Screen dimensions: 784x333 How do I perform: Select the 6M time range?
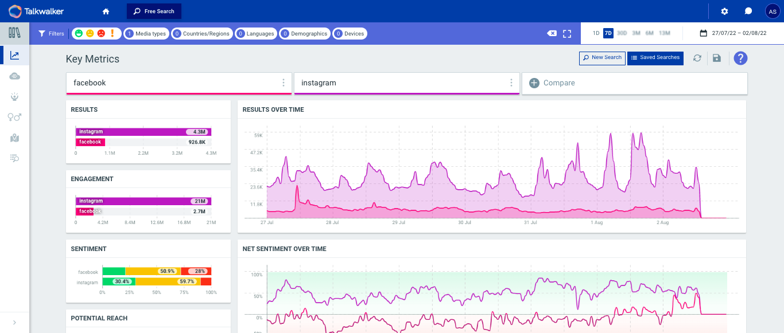650,33
